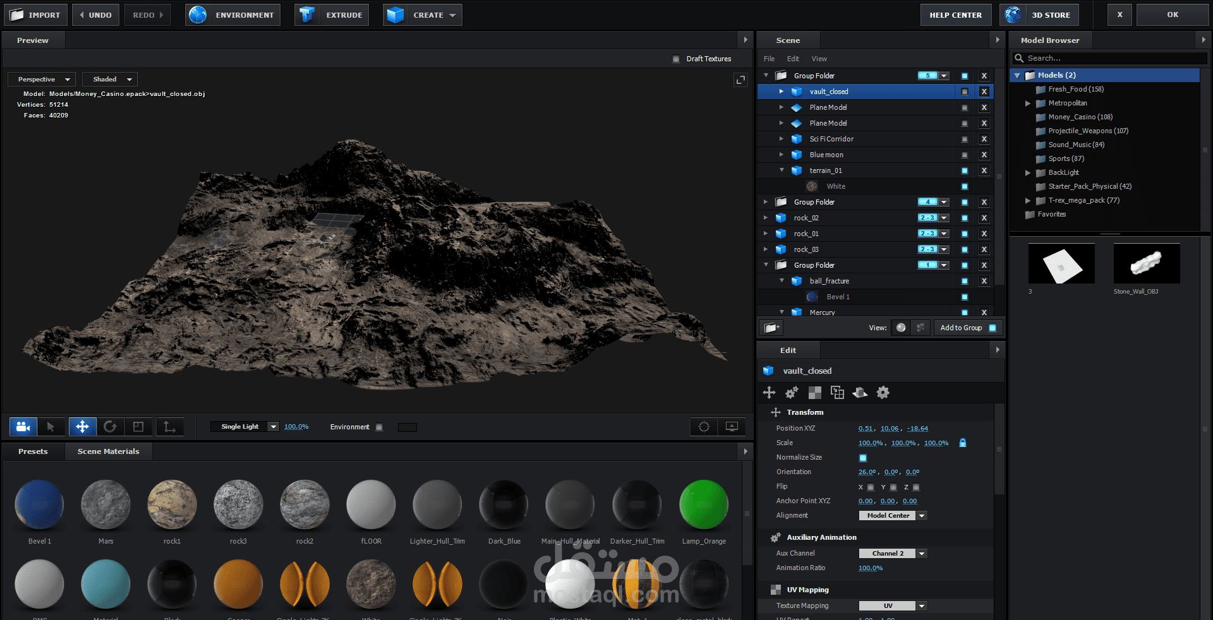Screen dimensions: 1213x620
Task: Switch to the Scene Materials tab
Action: (108, 451)
